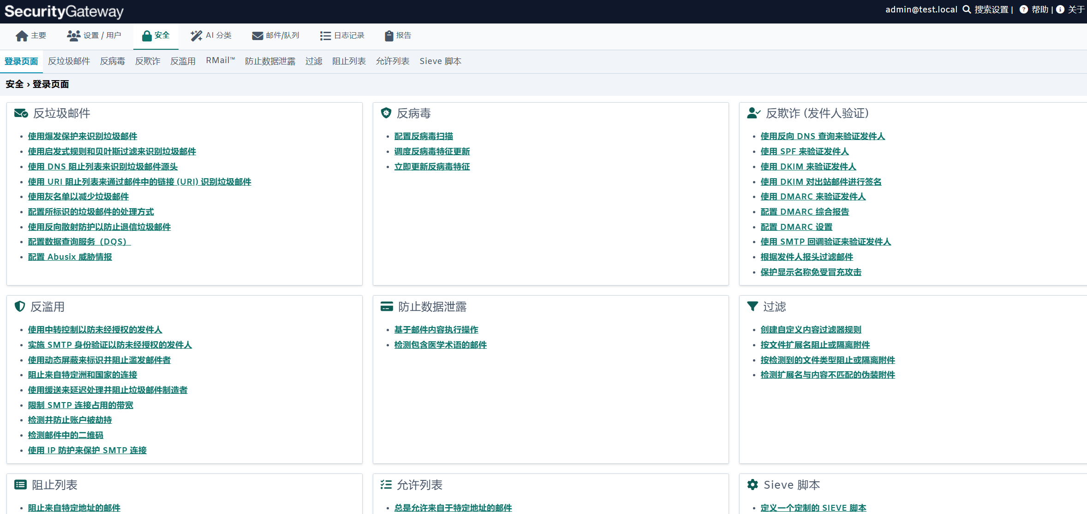Select the RMail™ sub-tab
The height and width of the screenshot is (514, 1087).
point(221,61)
